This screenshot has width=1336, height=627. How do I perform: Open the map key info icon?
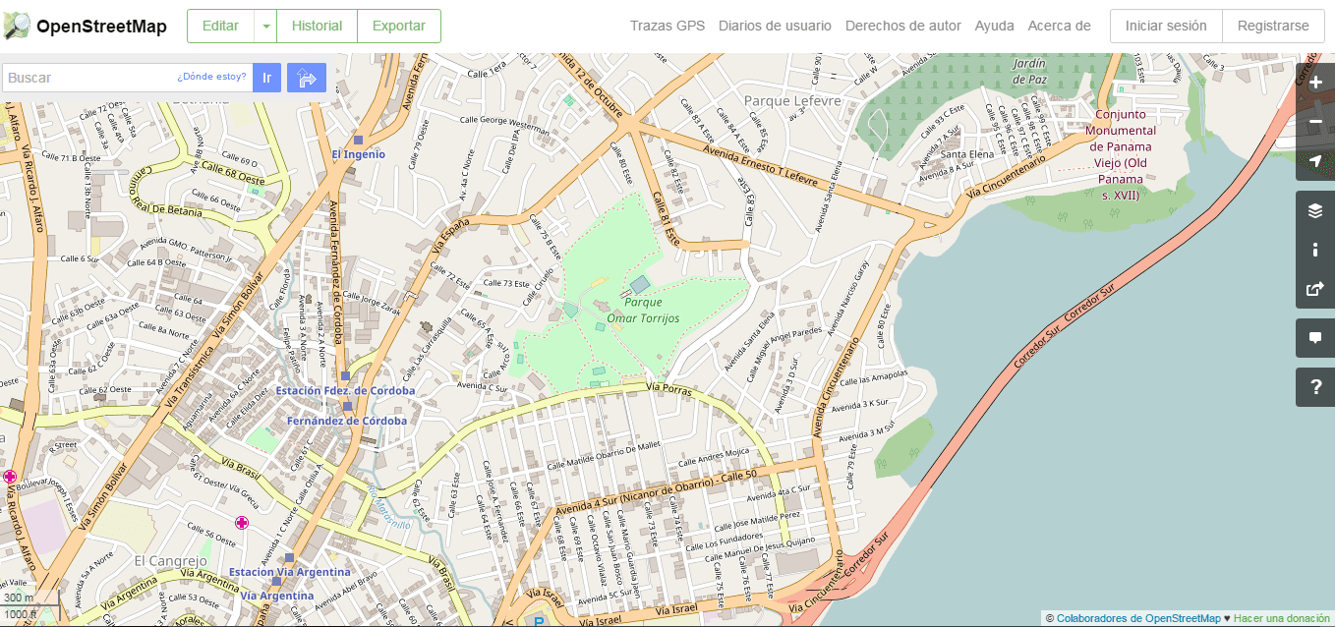(1315, 250)
